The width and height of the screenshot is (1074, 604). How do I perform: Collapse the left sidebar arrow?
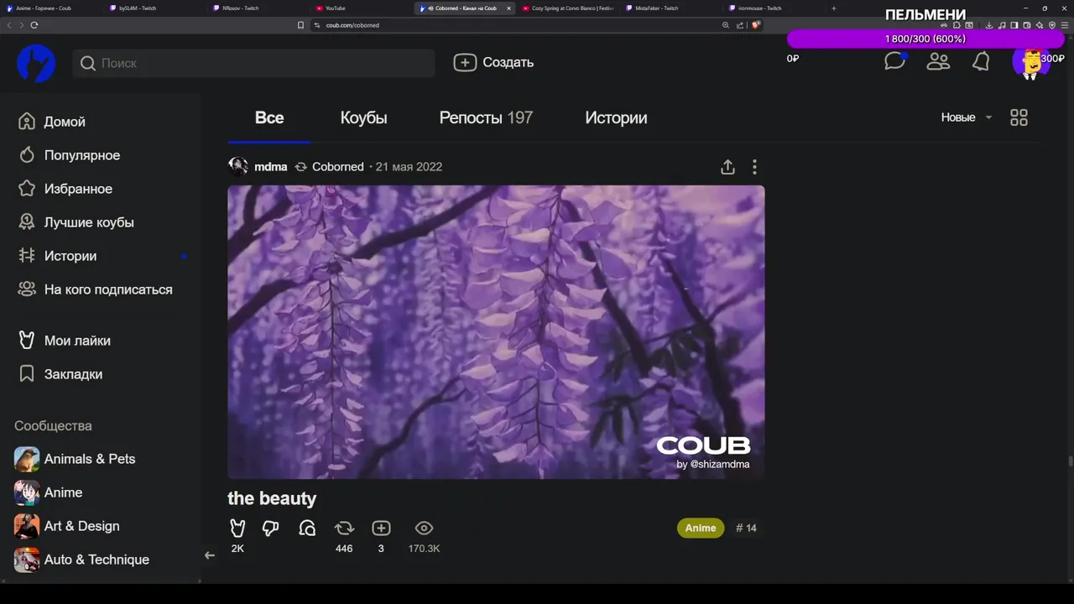click(210, 555)
